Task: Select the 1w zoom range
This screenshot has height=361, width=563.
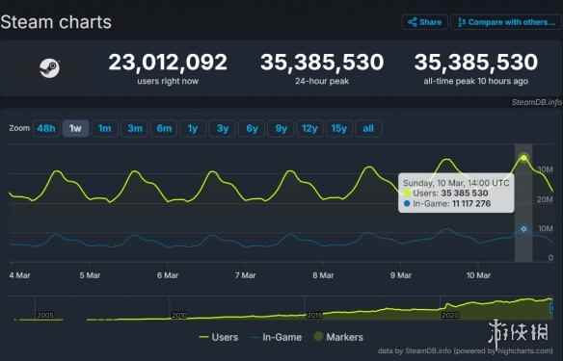Action: (75, 128)
